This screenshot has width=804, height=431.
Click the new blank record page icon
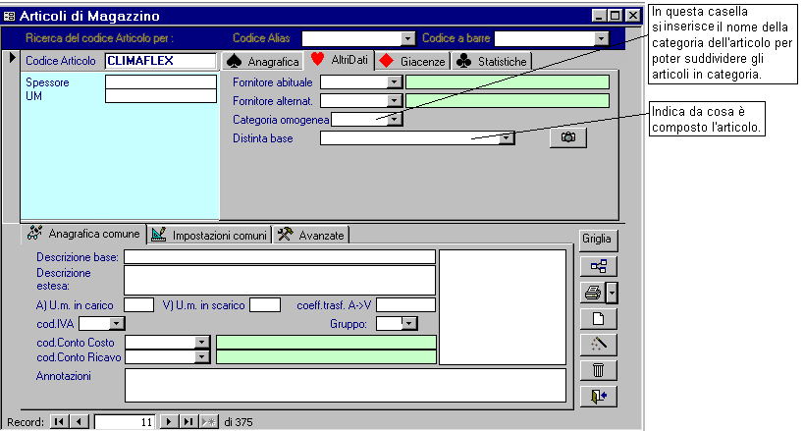click(x=598, y=319)
